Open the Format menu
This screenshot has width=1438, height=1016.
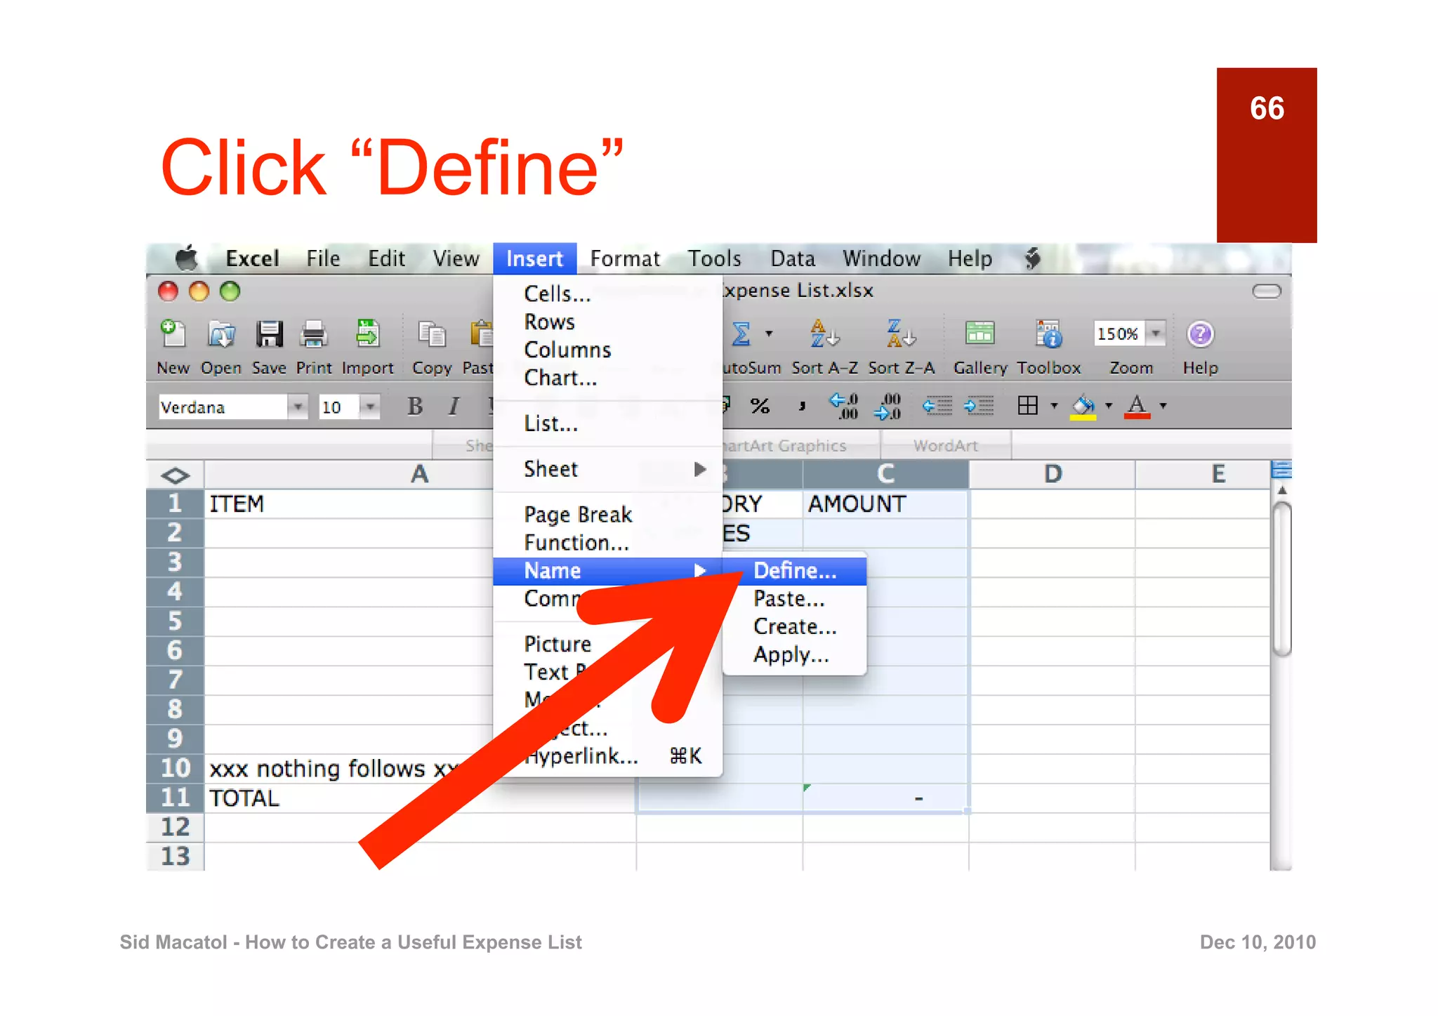point(625,258)
